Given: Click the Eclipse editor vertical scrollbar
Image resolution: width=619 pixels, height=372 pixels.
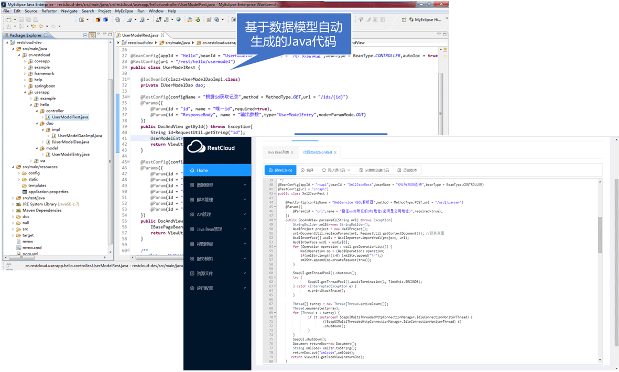Looking at the screenshot, I should pyautogui.click(x=440, y=105).
